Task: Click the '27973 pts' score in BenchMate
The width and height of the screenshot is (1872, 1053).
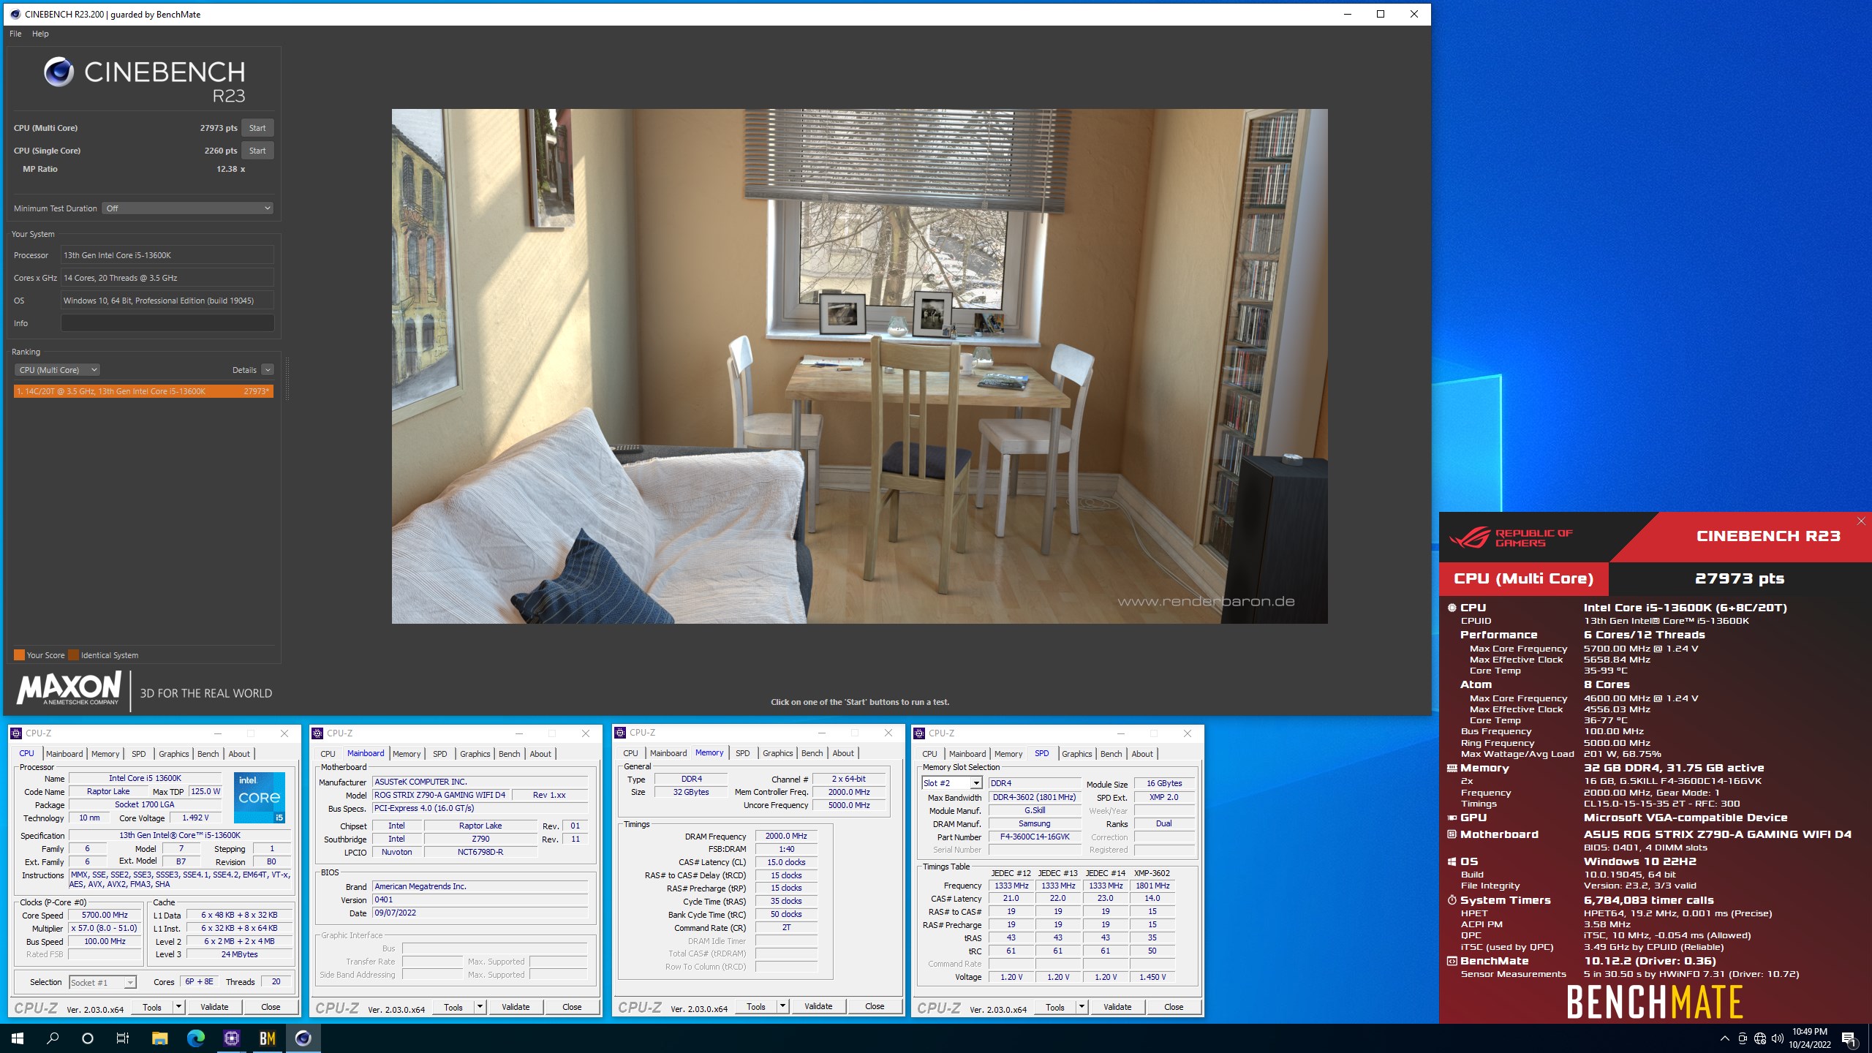Action: pos(1740,578)
